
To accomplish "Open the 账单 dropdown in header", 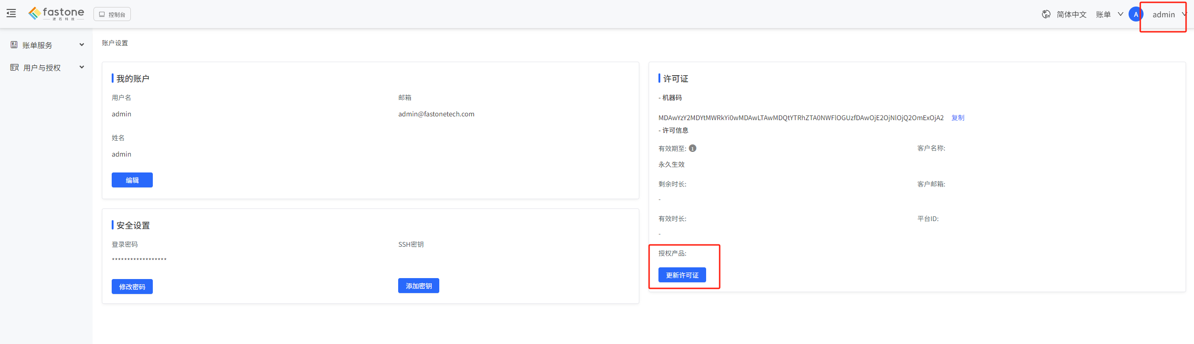I will [x=1109, y=14].
